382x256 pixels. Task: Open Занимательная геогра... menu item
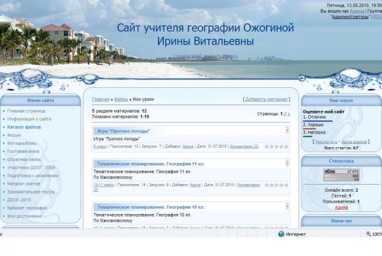[x=32, y=192]
